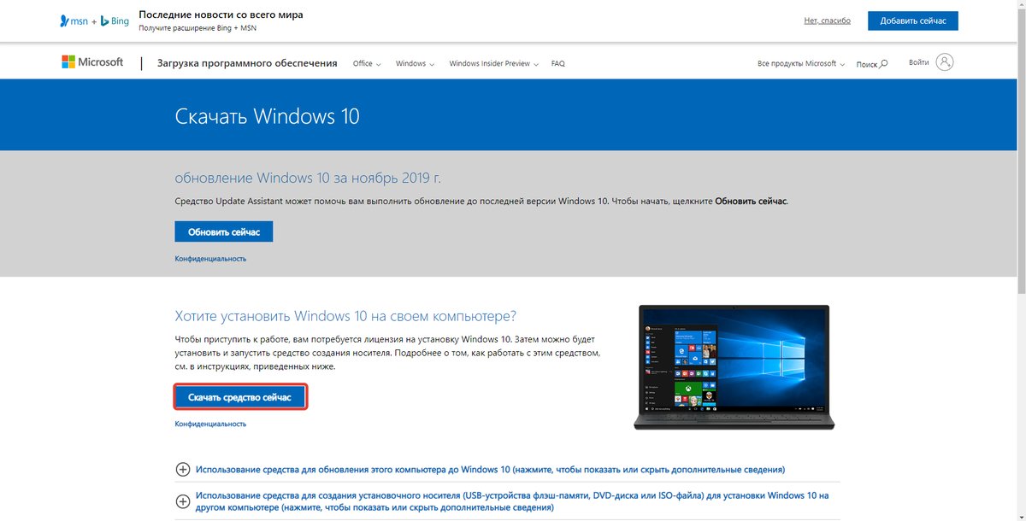Expand the Windows menu
Screen dimensions: 1026x521
[x=416, y=63]
